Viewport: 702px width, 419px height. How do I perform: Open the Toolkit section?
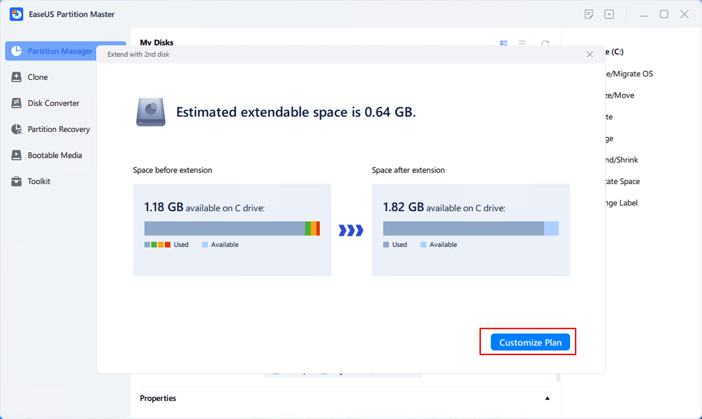coord(39,181)
